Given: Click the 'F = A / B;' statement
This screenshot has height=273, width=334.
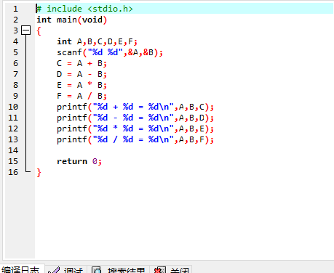Looking at the screenshot, I should coord(81,96).
